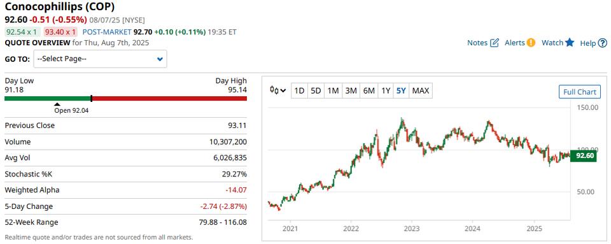Show the MAX chart range
Screen dimensions: 611x244
421,91
